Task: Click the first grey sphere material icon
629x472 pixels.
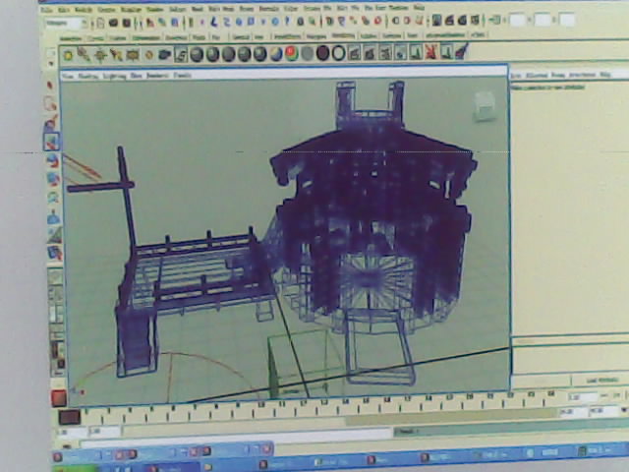Action: point(197,54)
